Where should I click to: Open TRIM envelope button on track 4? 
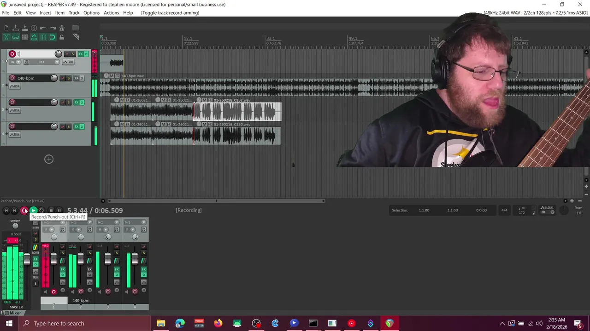pyautogui.click(x=15, y=134)
